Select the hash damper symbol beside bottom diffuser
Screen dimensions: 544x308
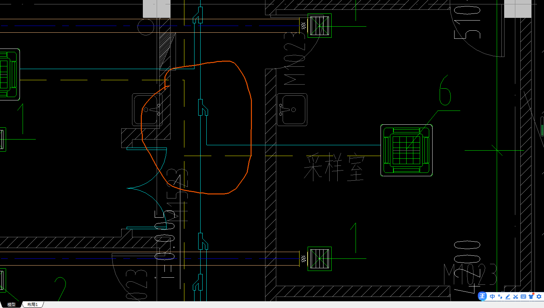click(x=303, y=259)
